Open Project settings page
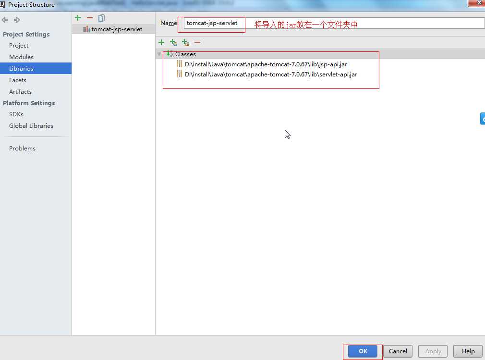Screen dimensions: 485x360 pyautogui.click(x=19, y=46)
